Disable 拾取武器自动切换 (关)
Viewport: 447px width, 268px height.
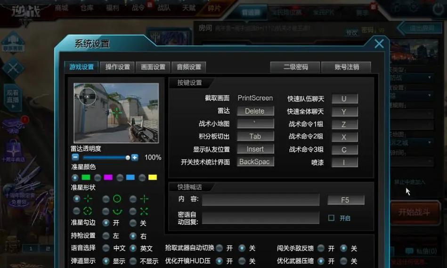pyautogui.click(x=242, y=248)
